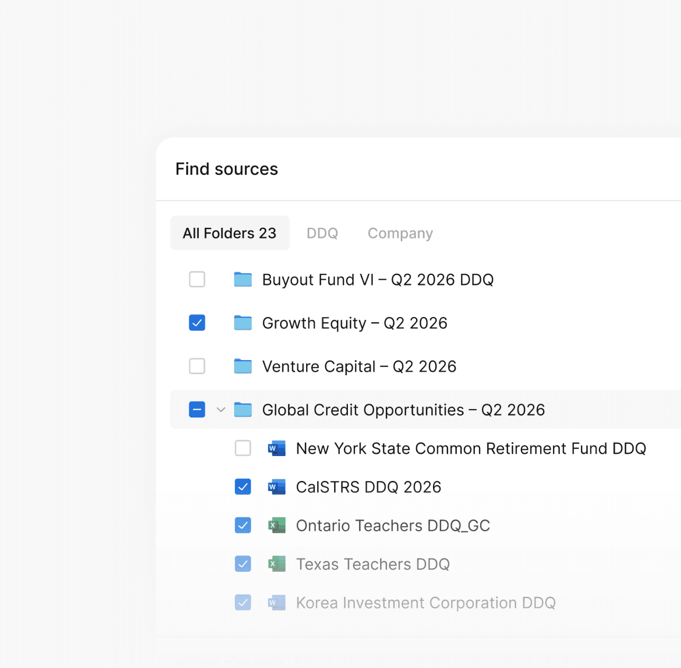Select the All Folders 23 tab
681x668 pixels.
(229, 233)
